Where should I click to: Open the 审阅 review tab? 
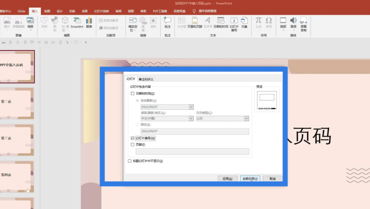click(118, 11)
